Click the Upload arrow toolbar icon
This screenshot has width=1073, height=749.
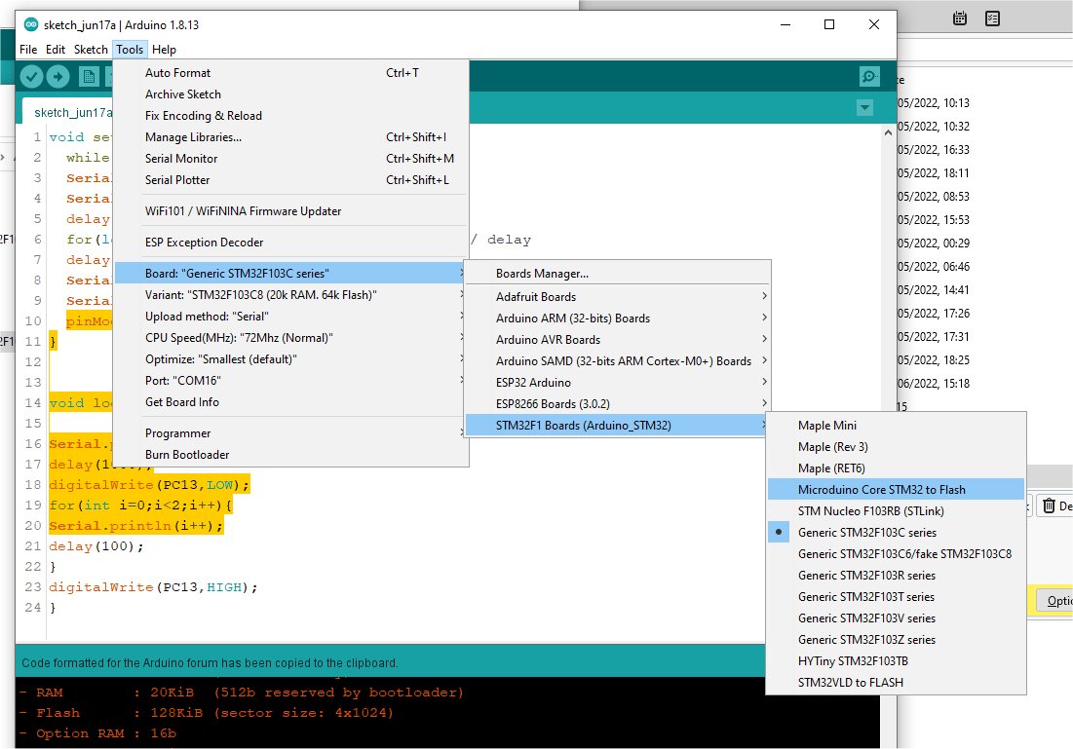pos(57,77)
